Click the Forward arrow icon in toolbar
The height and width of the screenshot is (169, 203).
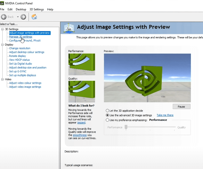(23, 17)
